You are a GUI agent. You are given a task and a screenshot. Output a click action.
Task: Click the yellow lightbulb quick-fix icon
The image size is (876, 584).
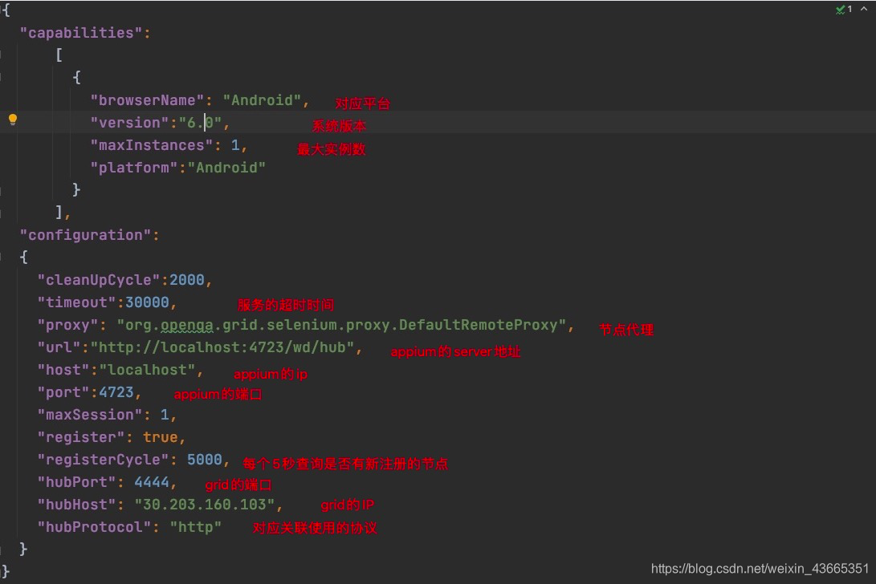pyautogui.click(x=13, y=120)
